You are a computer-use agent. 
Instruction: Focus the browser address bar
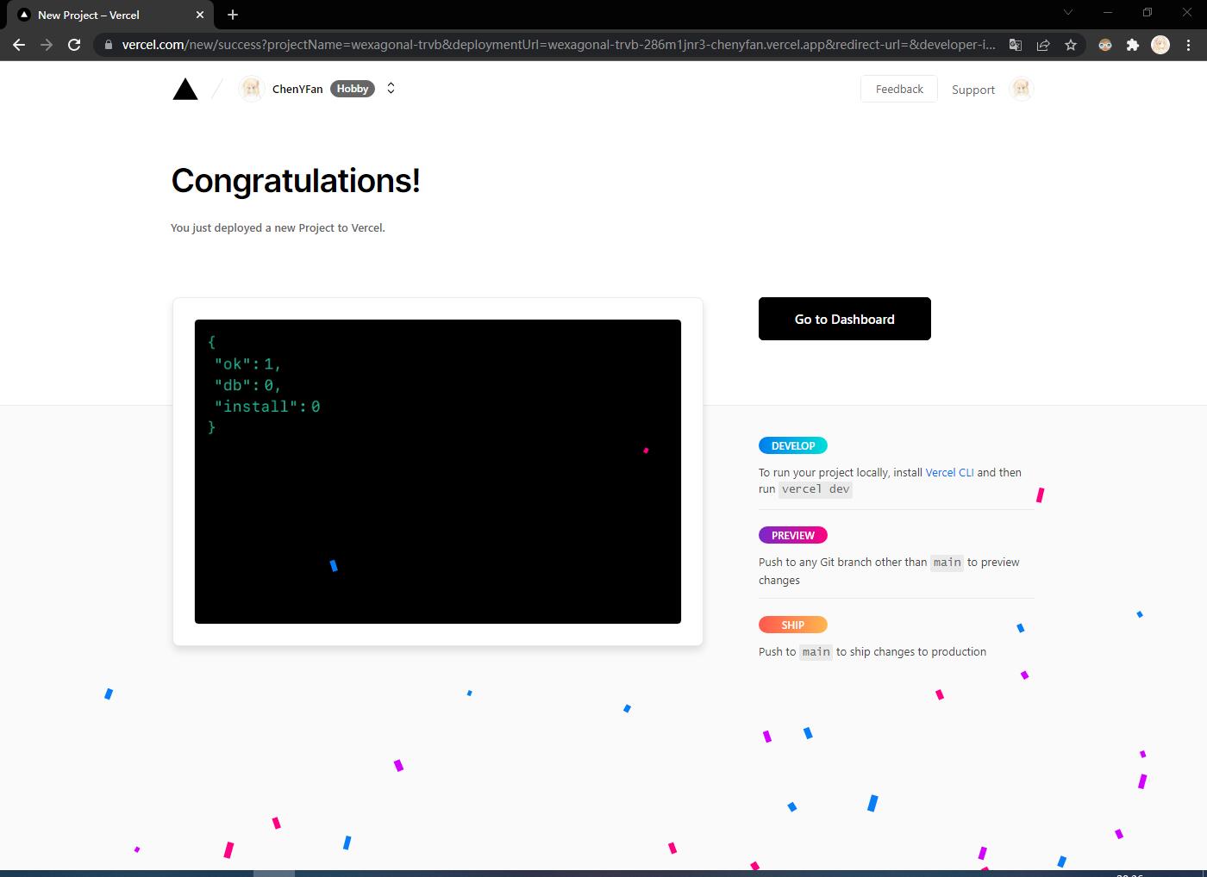coord(559,45)
